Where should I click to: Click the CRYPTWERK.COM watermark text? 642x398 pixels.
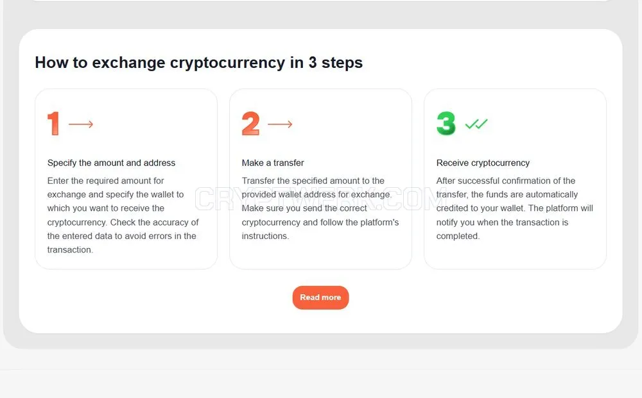[x=320, y=199]
